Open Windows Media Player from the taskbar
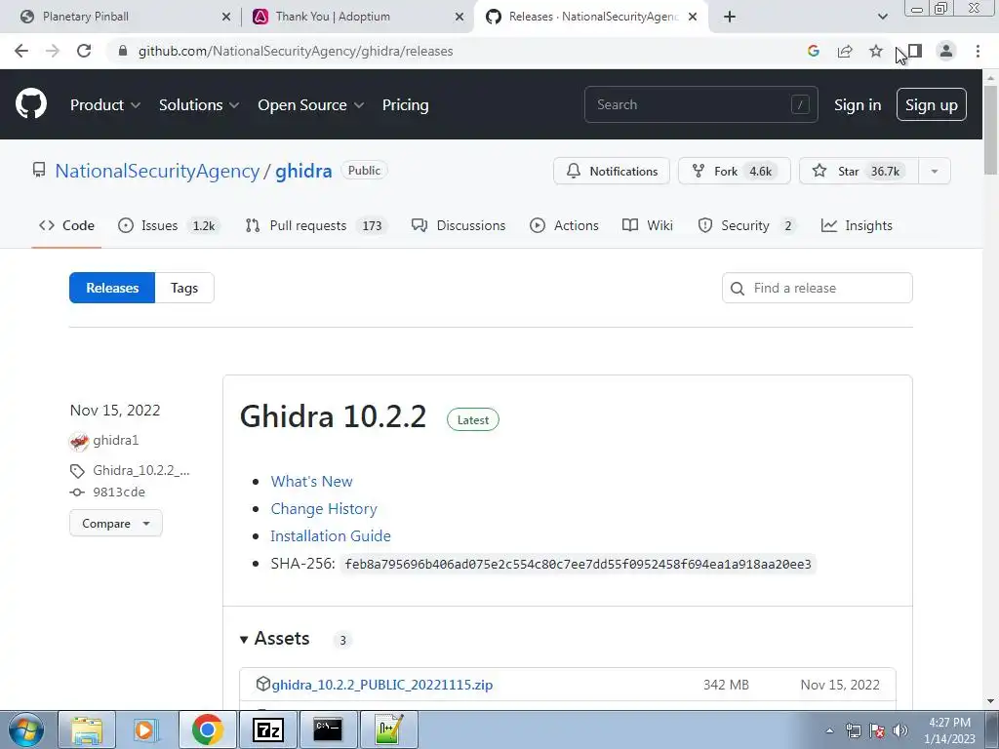999x749 pixels. pyautogui.click(x=144, y=729)
